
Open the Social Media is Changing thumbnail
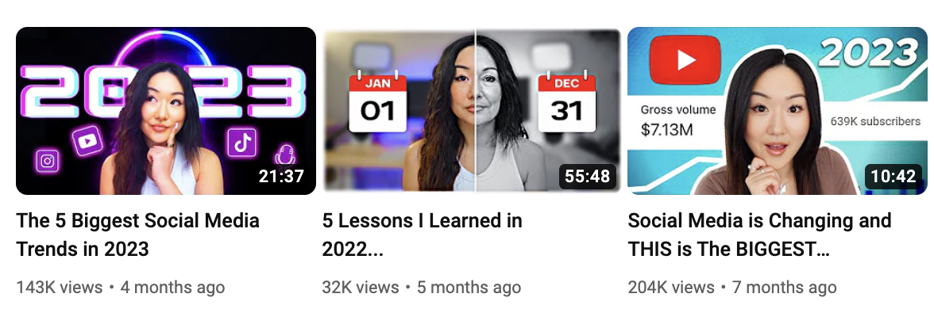[778, 111]
